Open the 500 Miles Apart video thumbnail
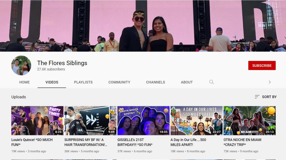Viewport: 286px width, 160px height. (x=196, y=120)
